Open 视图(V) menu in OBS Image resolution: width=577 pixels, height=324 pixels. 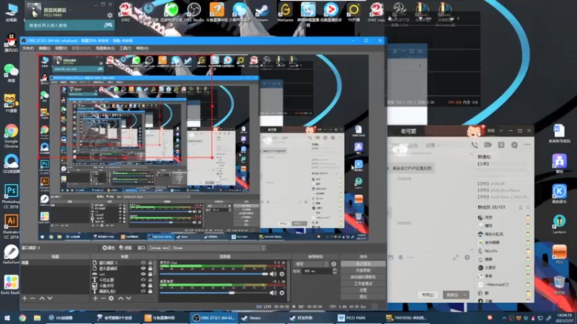click(x=61, y=48)
